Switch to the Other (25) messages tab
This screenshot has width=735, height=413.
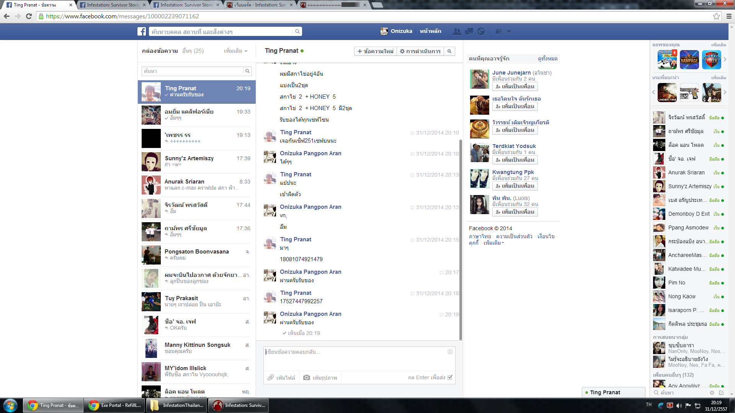click(193, 51)
